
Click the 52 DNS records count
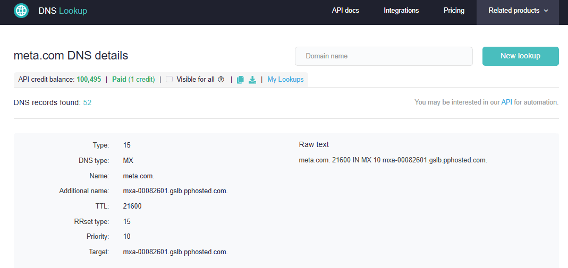87,102
